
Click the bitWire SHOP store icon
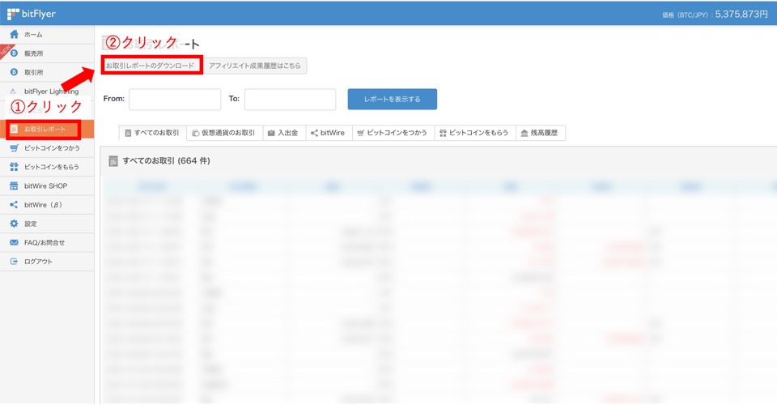14,185
